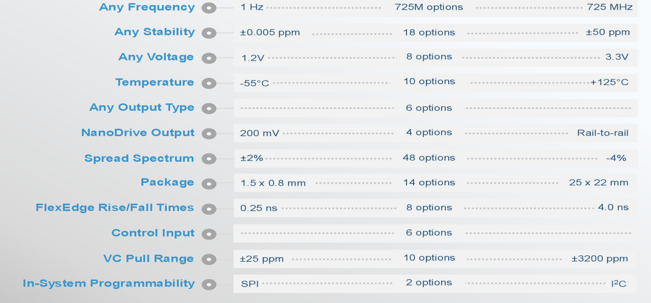Screen dimensions: 651x303
Task: Click the VC Pull Range heading
Action: pyautogui.click(x=148, y=259)
